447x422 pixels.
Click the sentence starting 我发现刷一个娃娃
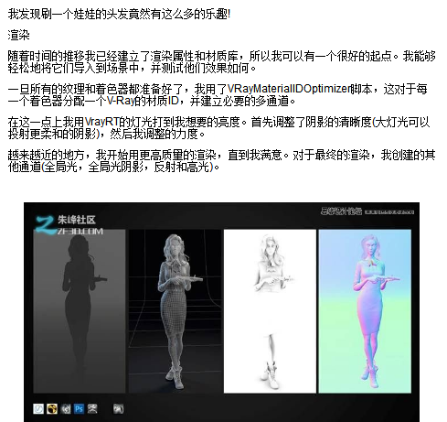click(x=119, y=14)
